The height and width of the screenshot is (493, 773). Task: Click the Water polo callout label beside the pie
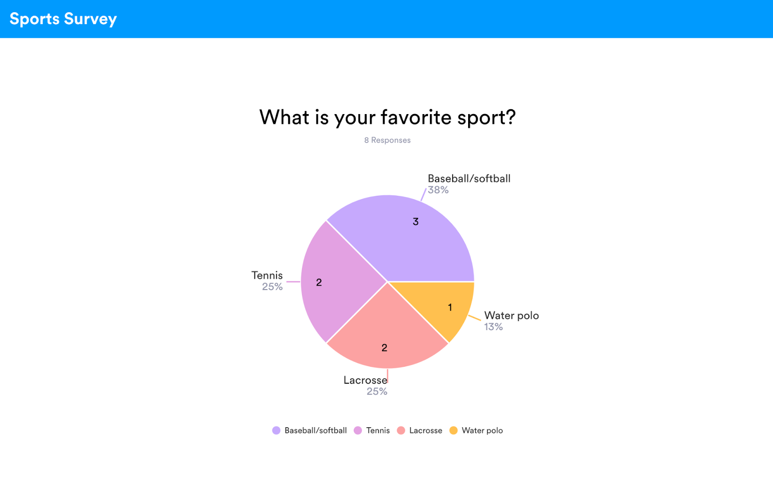[x=512, y=316]
